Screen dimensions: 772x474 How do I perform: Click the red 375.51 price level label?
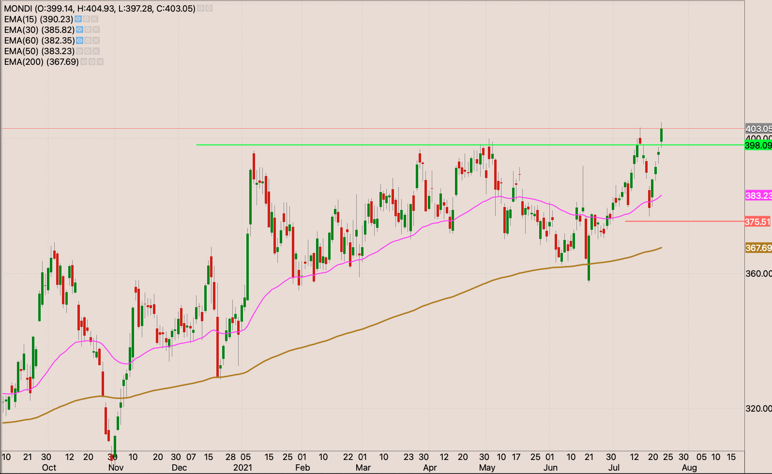(757, 222)
